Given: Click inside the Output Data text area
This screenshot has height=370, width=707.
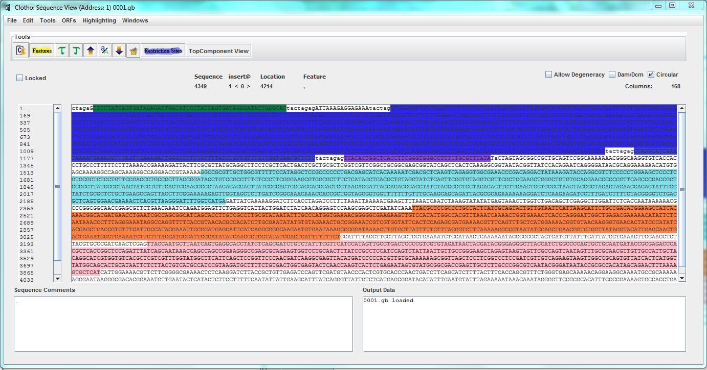Looking at the screenshot, I should tap(524, 324).
